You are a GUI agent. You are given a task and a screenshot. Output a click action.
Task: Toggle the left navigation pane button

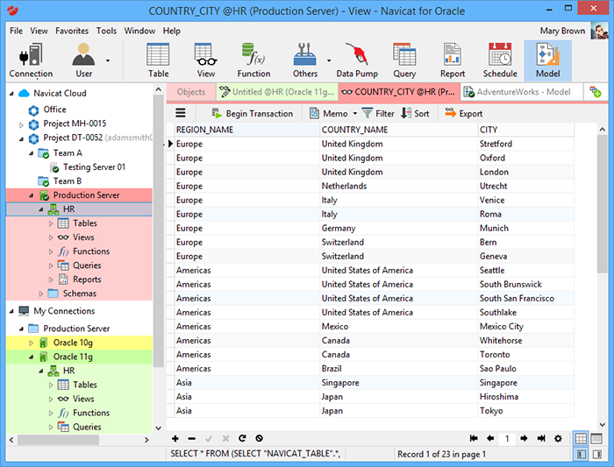[x=581, y=454]
